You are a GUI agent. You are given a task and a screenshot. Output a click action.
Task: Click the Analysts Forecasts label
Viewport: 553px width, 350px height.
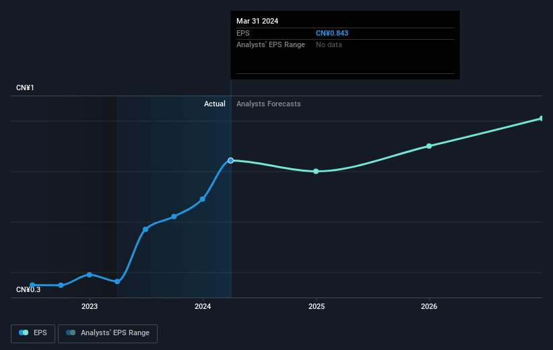[x=268, y=104]
